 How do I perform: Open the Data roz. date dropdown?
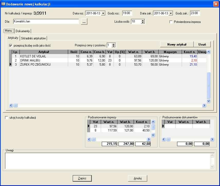click(103, 13)
